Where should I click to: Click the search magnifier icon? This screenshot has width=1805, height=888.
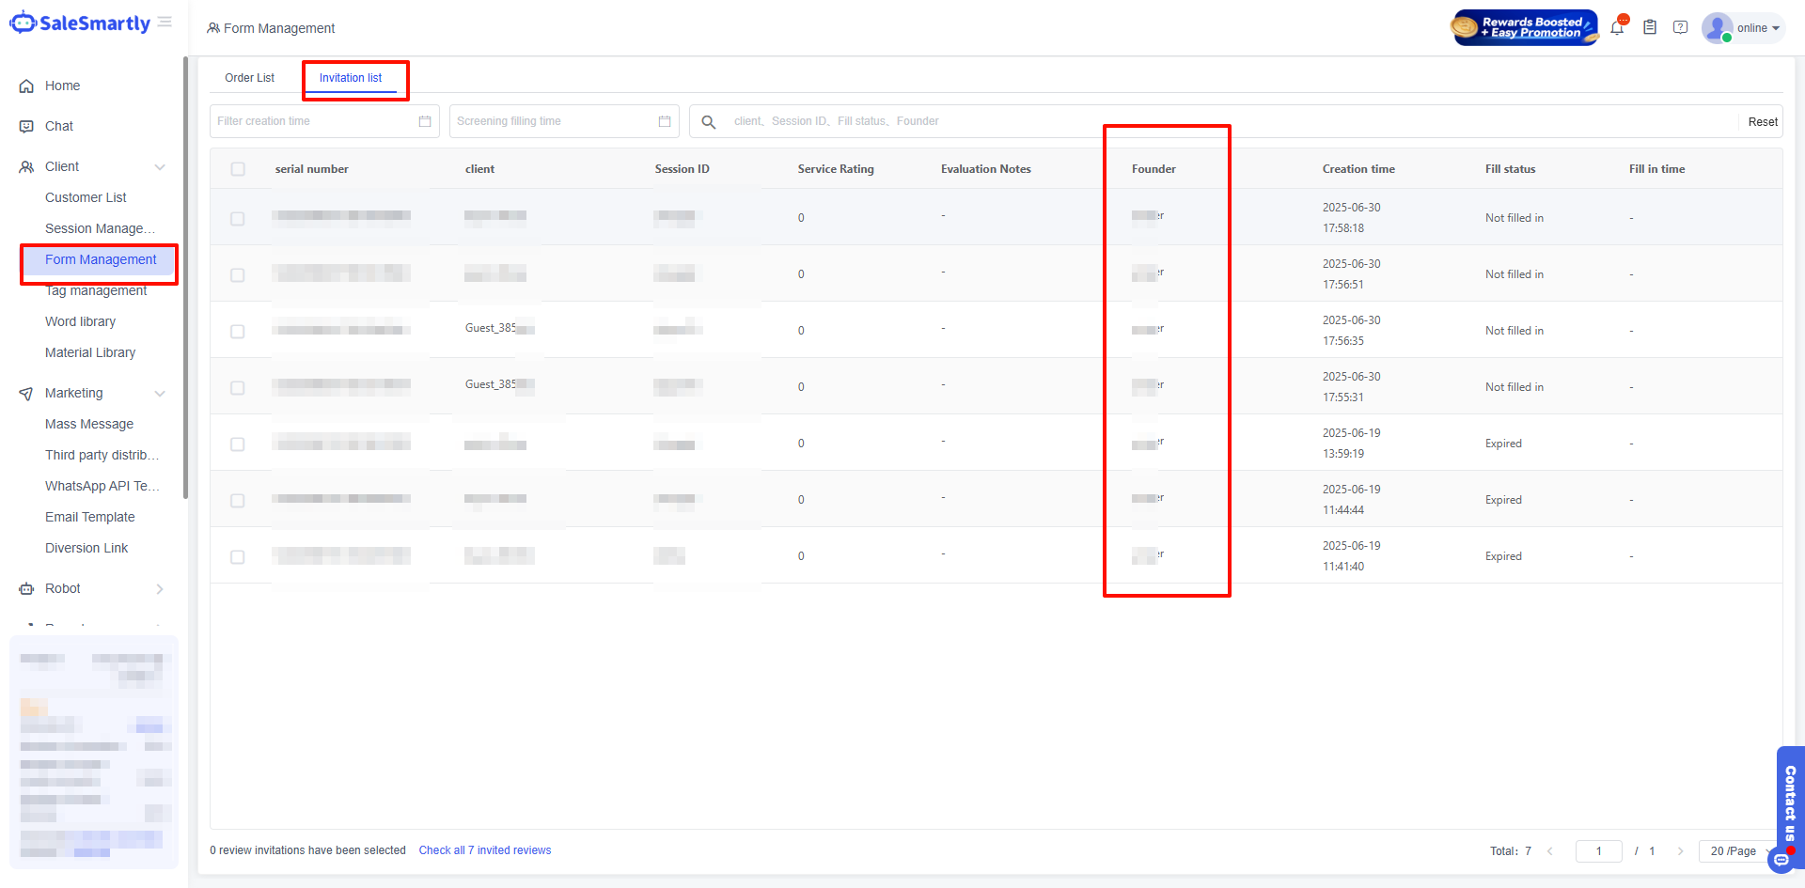(x=709, y=122)
